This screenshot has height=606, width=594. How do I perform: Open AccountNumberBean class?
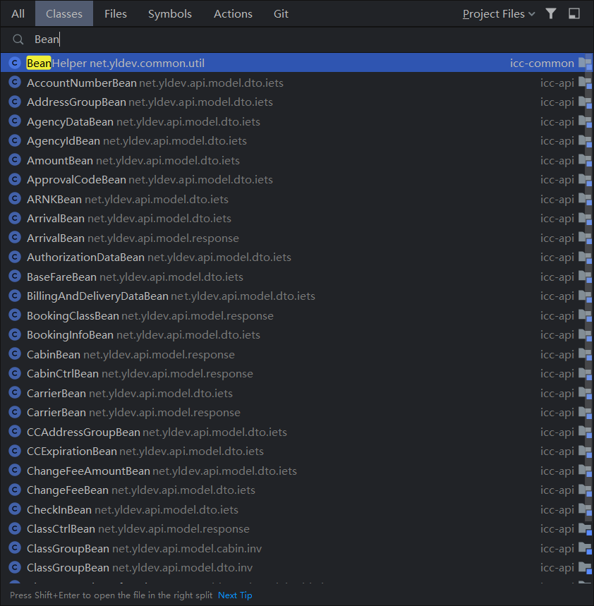(x=297, y=83)
